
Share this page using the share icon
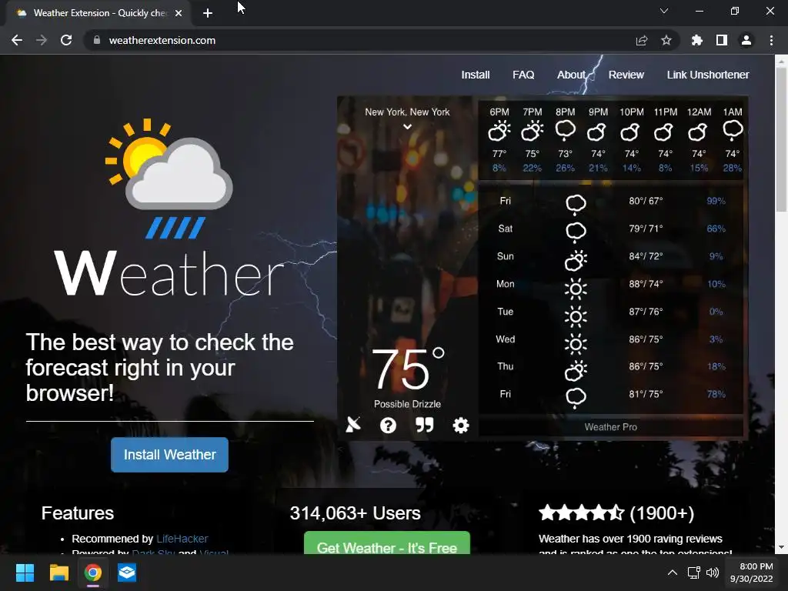point(642,40)
